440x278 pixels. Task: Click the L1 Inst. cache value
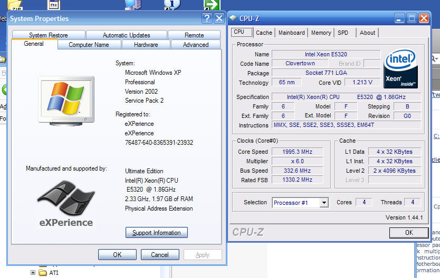click(x=395, y=161)
